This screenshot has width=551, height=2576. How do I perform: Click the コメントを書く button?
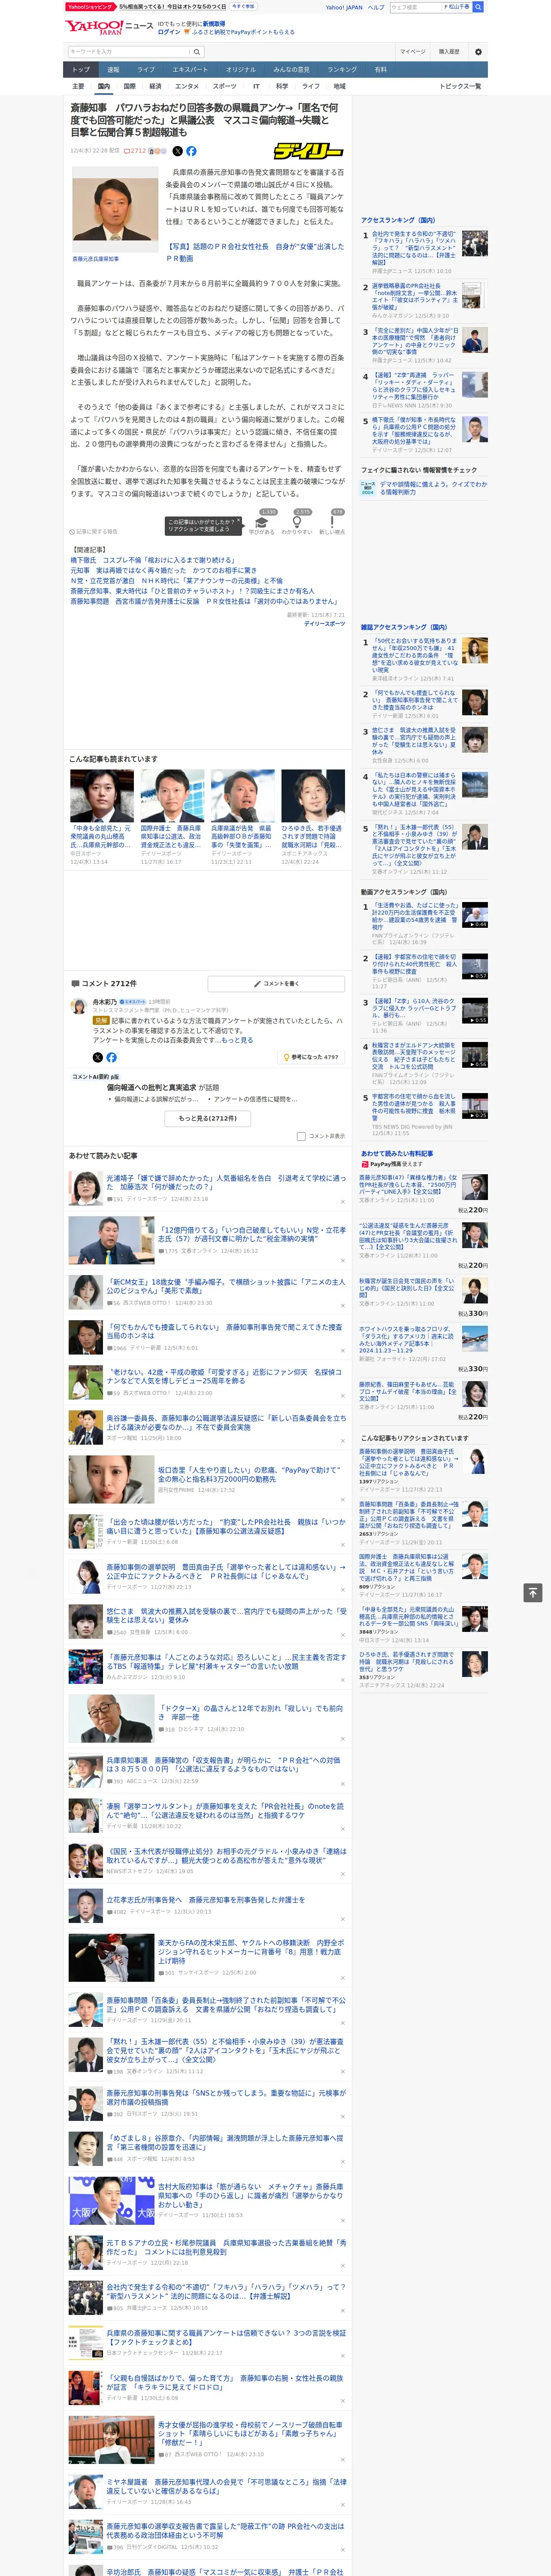(x=276, y=983)
